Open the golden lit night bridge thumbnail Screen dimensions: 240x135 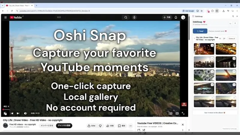pos(226,49)
